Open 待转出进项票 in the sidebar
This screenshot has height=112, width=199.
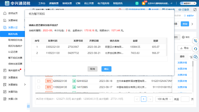pos(15,64)
